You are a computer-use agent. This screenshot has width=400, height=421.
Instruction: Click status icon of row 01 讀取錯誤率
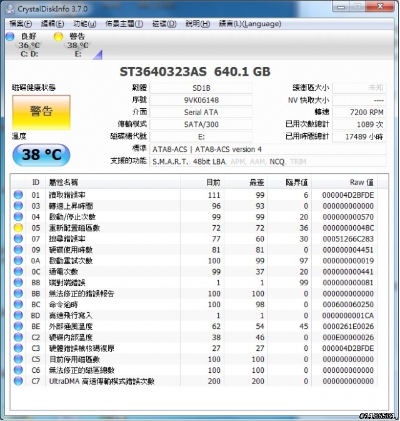(18, 195)
